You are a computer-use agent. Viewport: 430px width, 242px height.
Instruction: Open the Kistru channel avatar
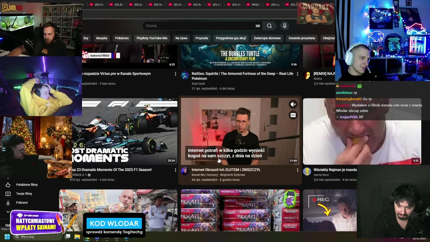tap(307, 75)
